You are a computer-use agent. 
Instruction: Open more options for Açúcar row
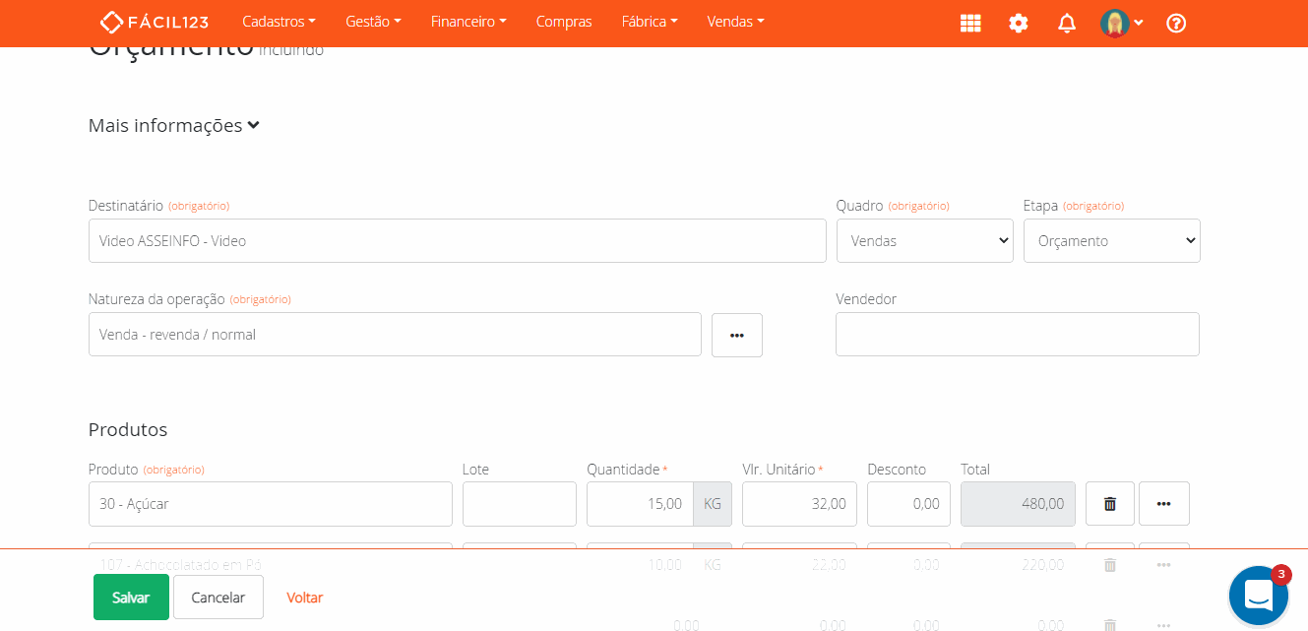coord(1163,503)
